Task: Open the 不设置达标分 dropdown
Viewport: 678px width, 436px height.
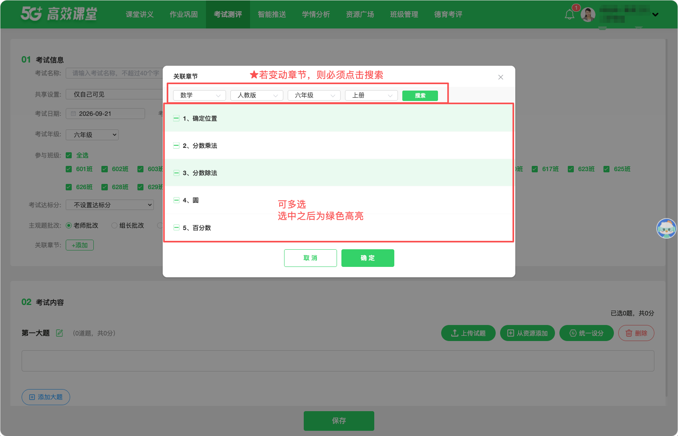Action: coord(110,205)
